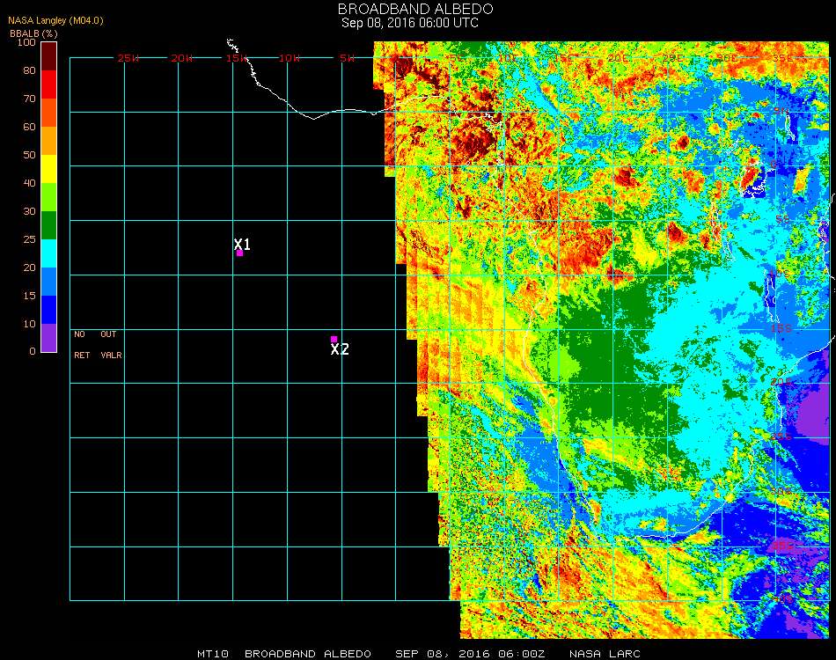Pick the bright red 70-80% legend swatch
This screenshot has width=836, height=660.
(48, 84)
